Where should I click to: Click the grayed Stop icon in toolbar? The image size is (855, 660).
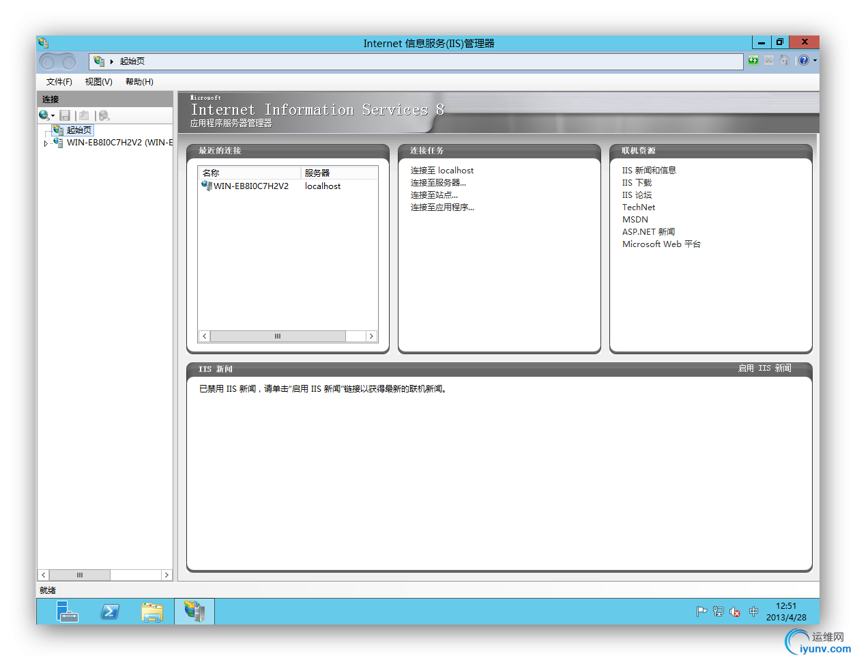769,61
